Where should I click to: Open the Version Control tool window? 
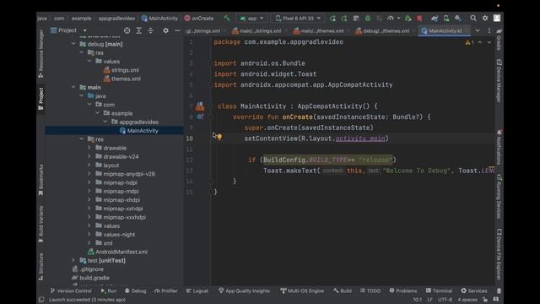(71, 290)
